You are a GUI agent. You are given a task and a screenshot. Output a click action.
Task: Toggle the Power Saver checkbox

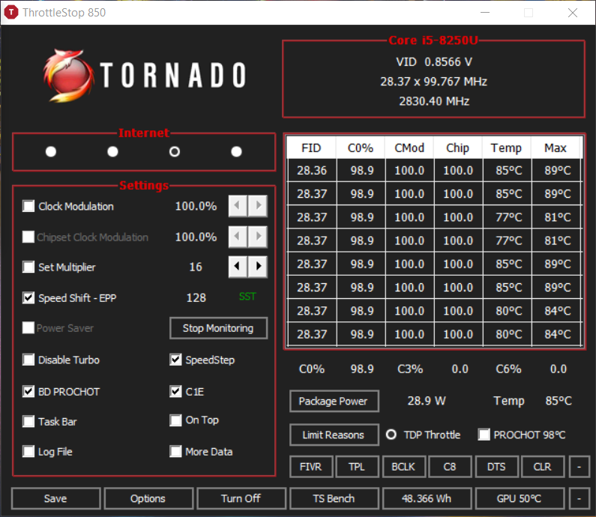click(28, 328)
